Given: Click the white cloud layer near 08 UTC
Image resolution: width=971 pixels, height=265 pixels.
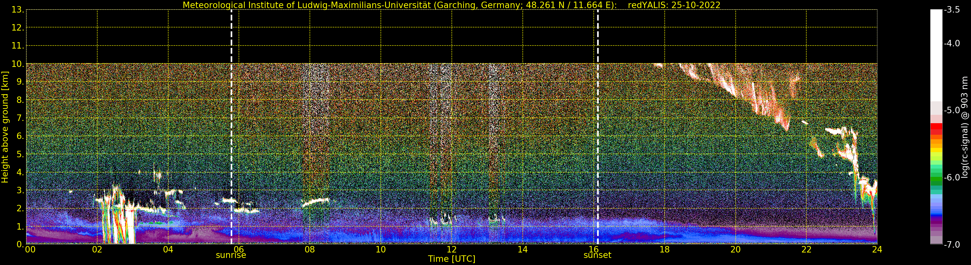Looking at the screenshot, I should (316, 202).
